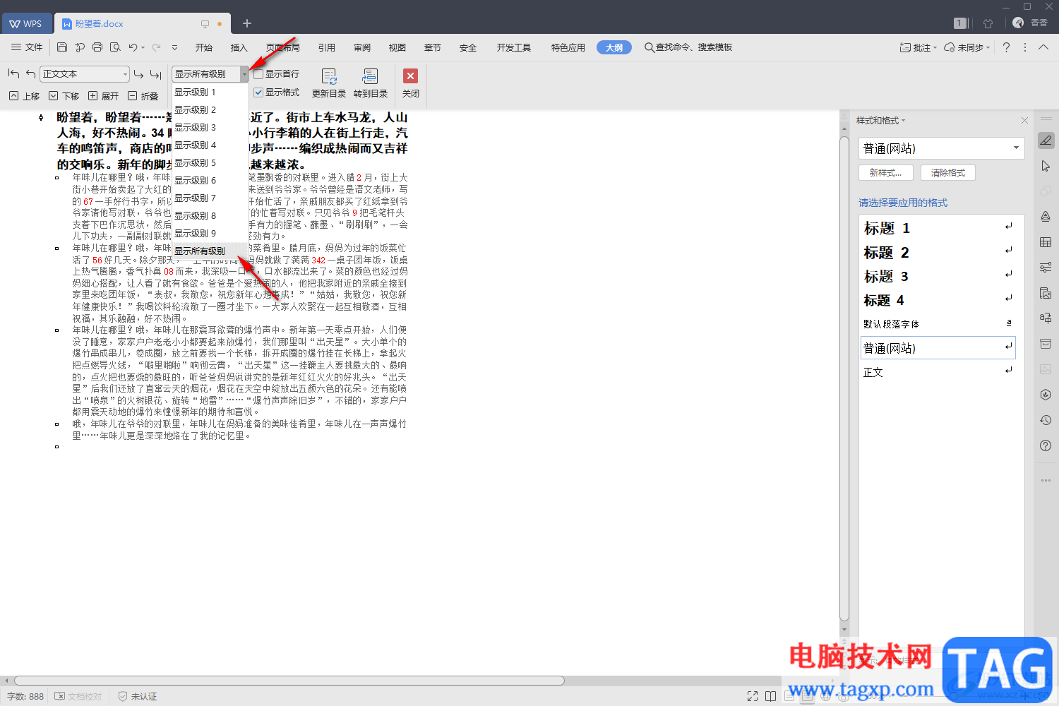Screen dimensions: 1059x706
Task: Click the Print Preview icon
Action: tap(115, 47)
